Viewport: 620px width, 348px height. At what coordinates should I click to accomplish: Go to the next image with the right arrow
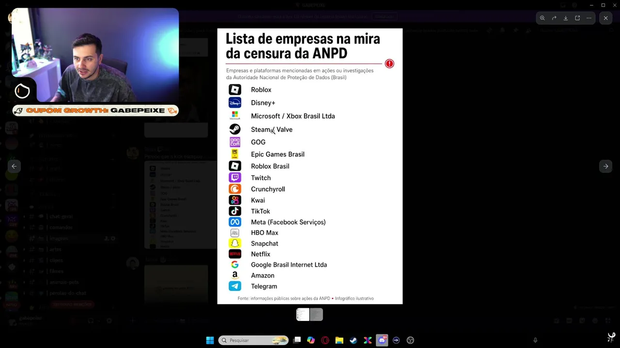click(605, 166)
